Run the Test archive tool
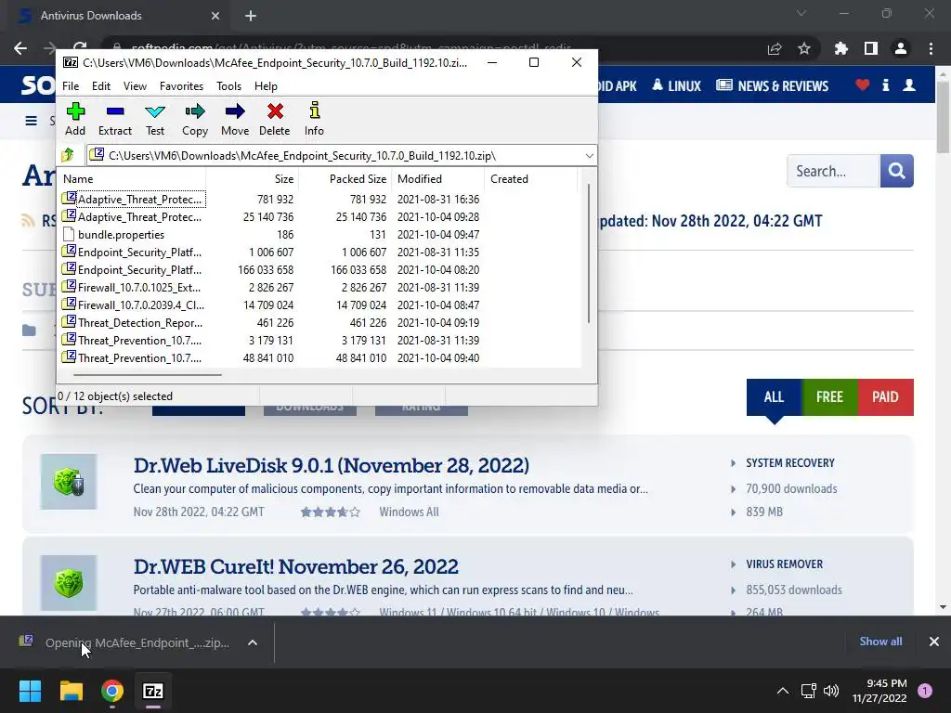The image size is (951, 713). tap(155, 119)
